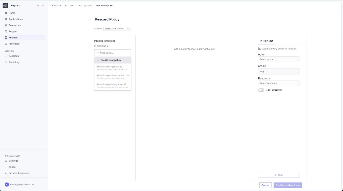Open the Applications sidebar icon

6,19
